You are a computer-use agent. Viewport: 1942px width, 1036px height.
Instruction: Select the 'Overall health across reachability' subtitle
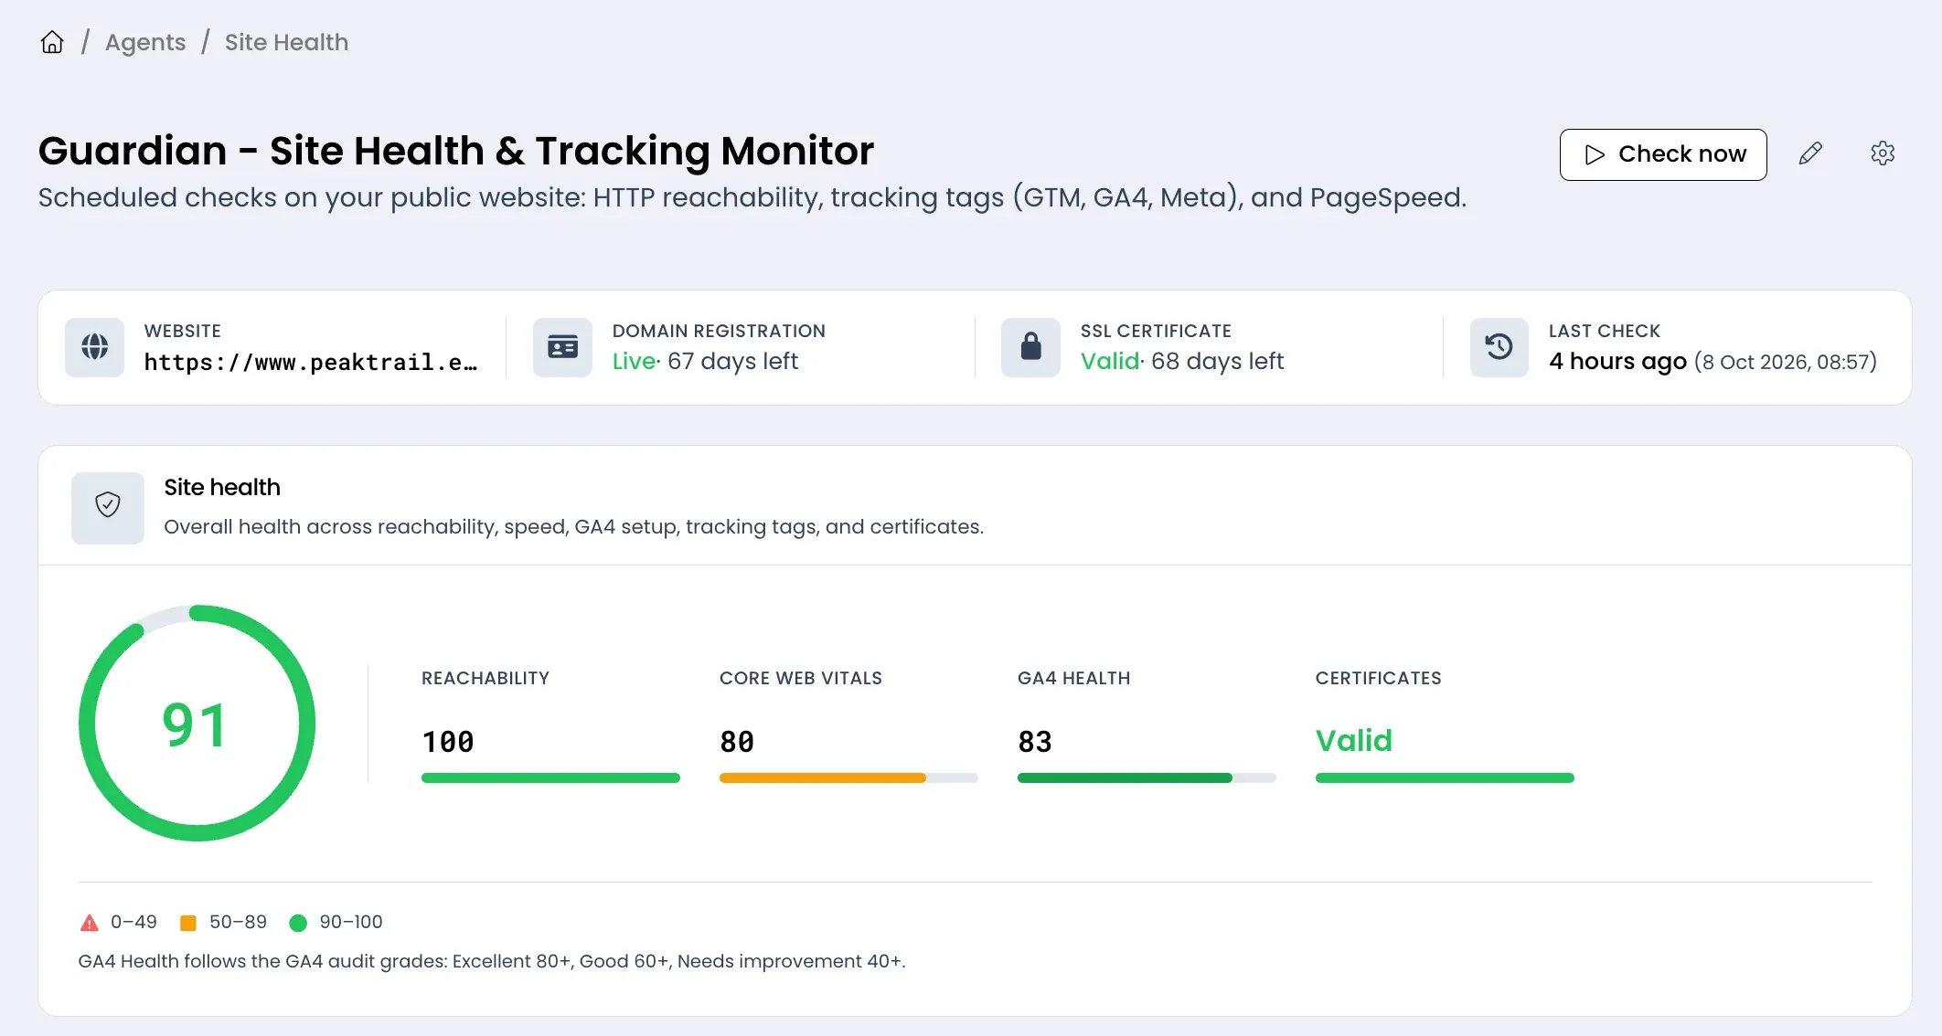pyautogui.click(x=574, y=527)
